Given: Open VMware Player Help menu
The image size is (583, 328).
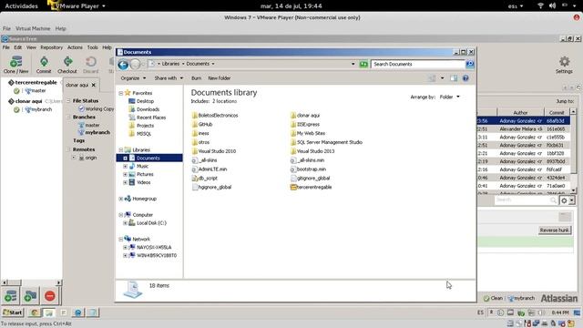Looking at the screenshot, I should [60, 28].
